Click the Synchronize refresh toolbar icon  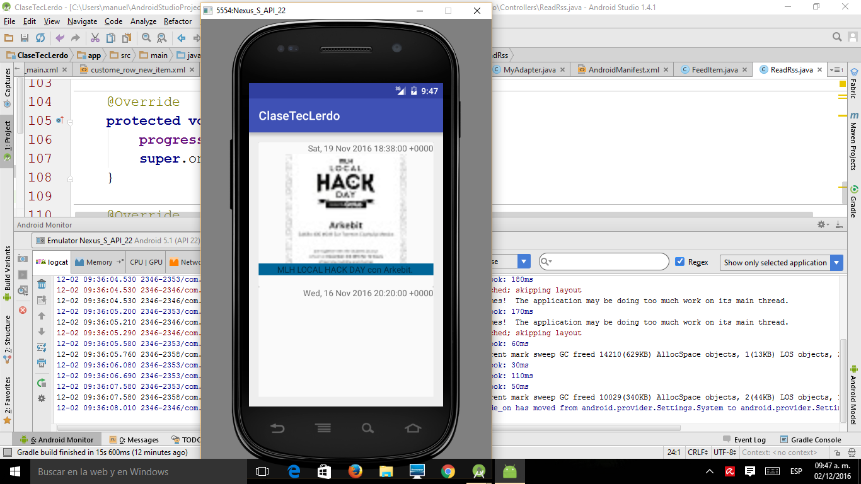(40, 38)
